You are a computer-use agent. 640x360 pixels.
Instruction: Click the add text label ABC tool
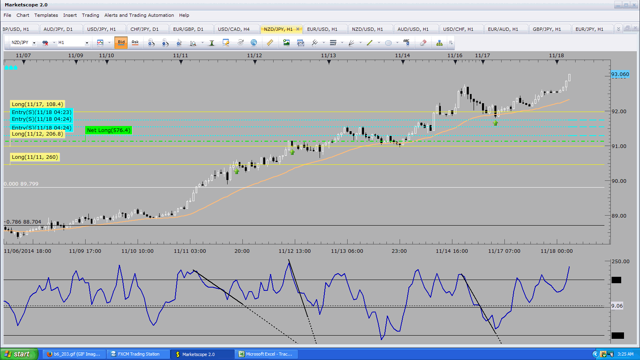(x=406, y=43)
